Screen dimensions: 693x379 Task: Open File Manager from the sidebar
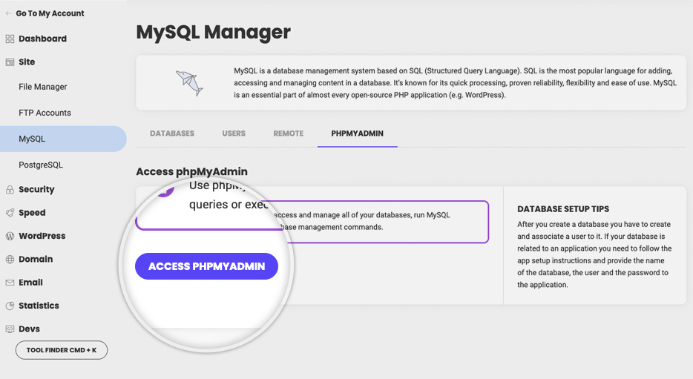(x=43, y=87)
